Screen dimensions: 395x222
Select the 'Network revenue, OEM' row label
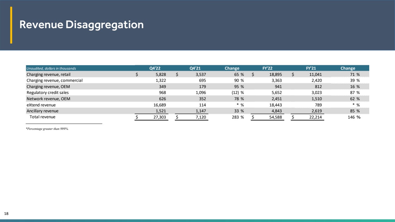(48, 99)
